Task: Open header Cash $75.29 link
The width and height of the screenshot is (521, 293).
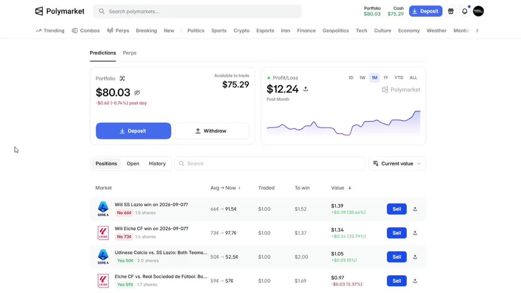Action: tap(396, 11)
